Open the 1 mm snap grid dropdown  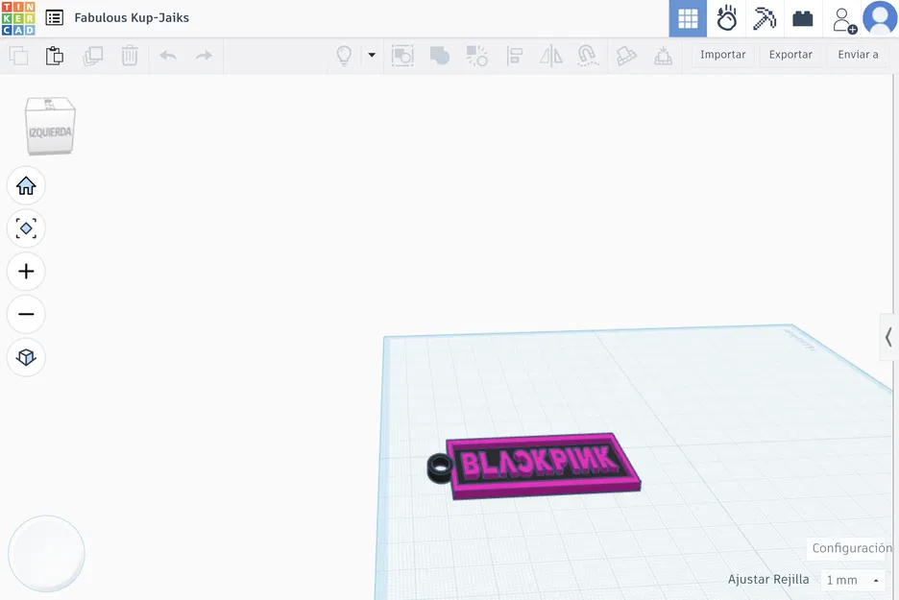point(851,579)
